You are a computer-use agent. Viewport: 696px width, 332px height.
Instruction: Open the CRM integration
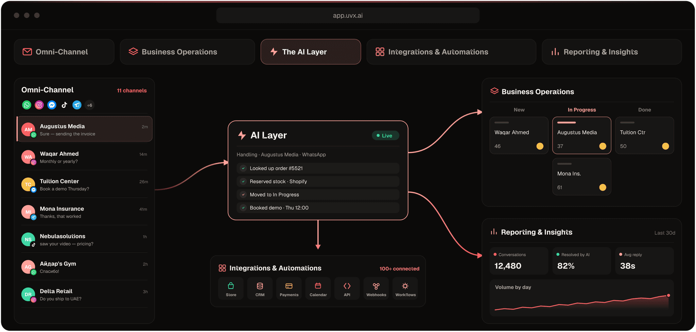260,289
